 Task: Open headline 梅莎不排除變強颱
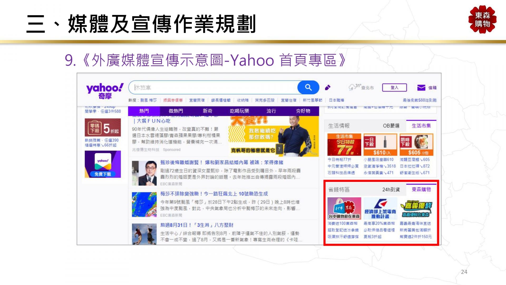click(214, 194)
